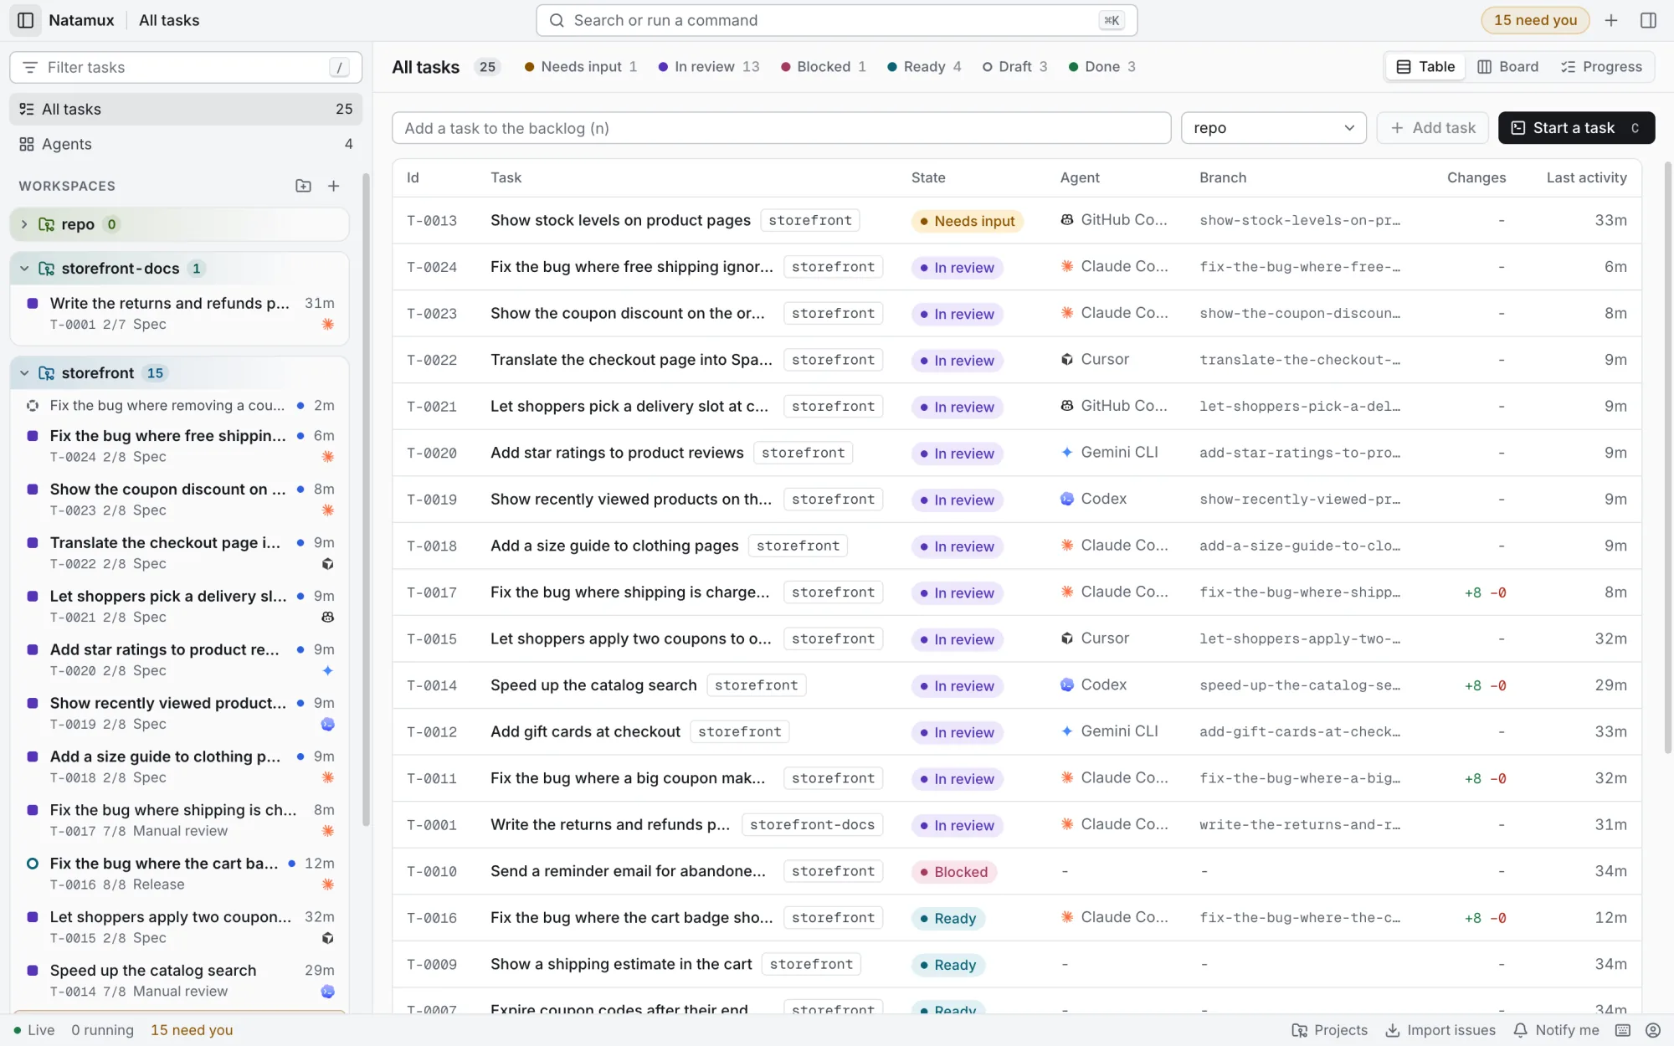Expand the repo workspace
1674x1046 pixels.
click(x=24, y=224)
